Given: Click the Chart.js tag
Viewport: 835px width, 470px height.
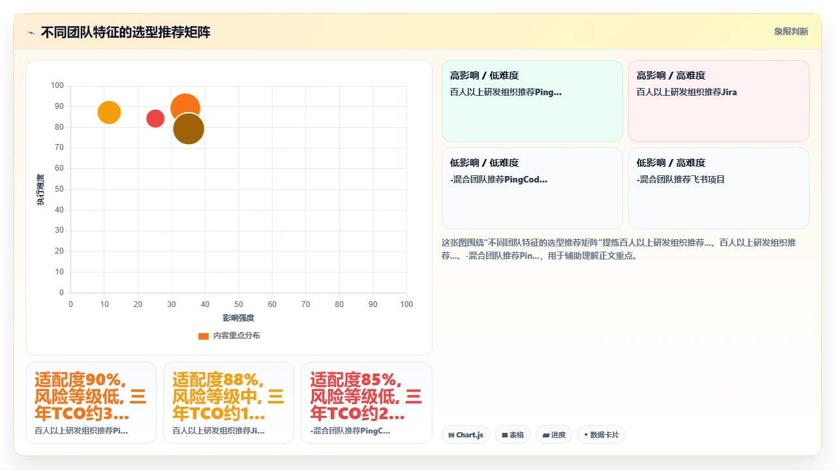Looking at the screenshot, I should point(466,435).
